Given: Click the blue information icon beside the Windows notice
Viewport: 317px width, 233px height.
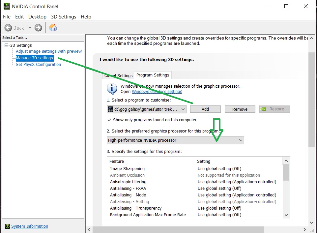Looking at the screenshot, I should pos(112,89).
